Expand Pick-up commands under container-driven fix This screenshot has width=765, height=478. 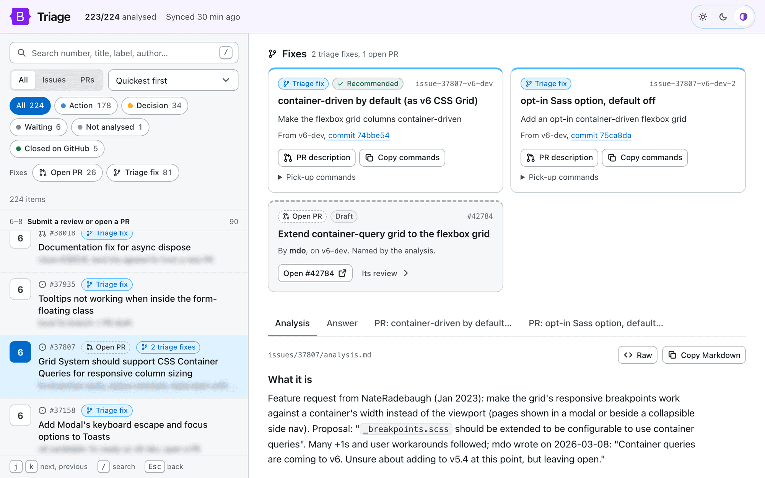(x=317, y=177)
